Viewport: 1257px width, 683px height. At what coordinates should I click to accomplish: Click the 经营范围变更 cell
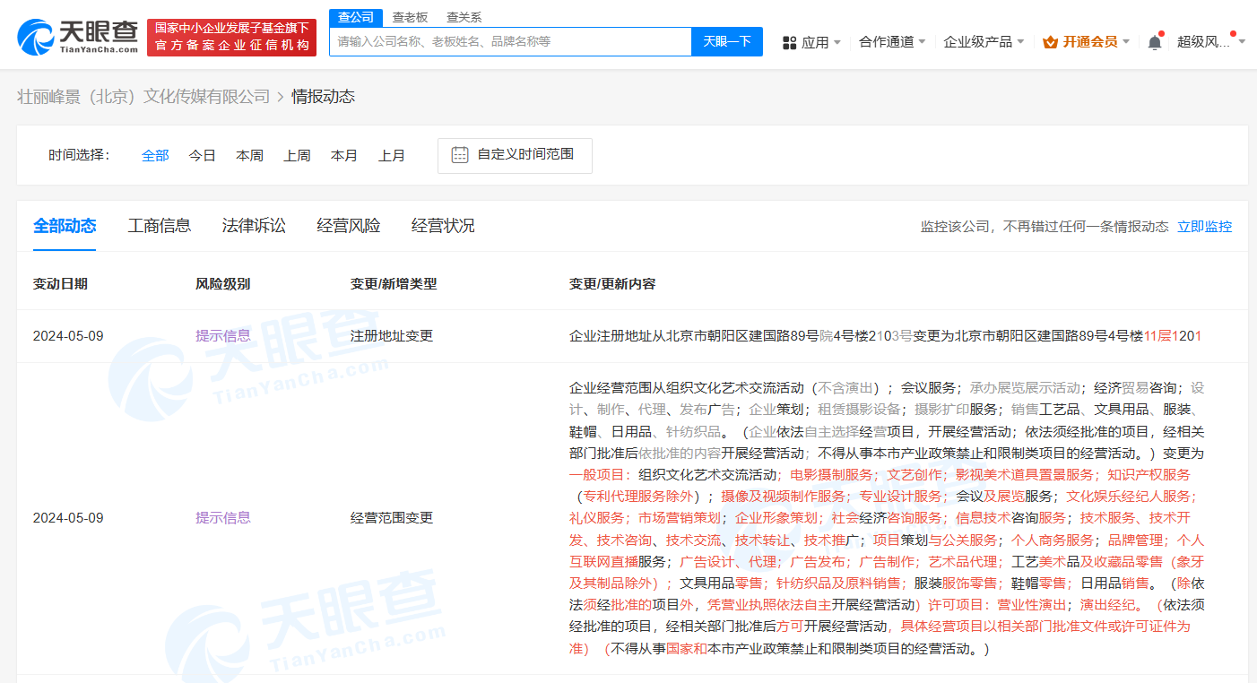coord(392,518)
